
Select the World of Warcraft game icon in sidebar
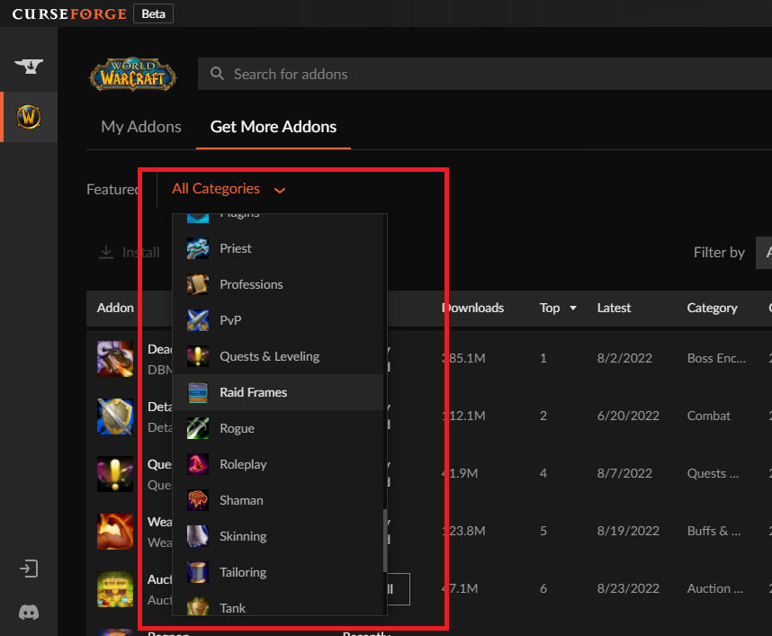point(29,117)
